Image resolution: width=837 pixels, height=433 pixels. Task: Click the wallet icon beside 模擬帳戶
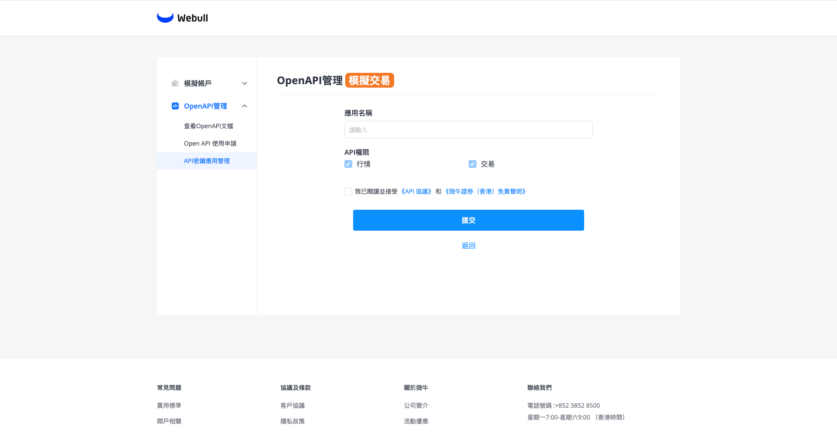pos(175,83)
